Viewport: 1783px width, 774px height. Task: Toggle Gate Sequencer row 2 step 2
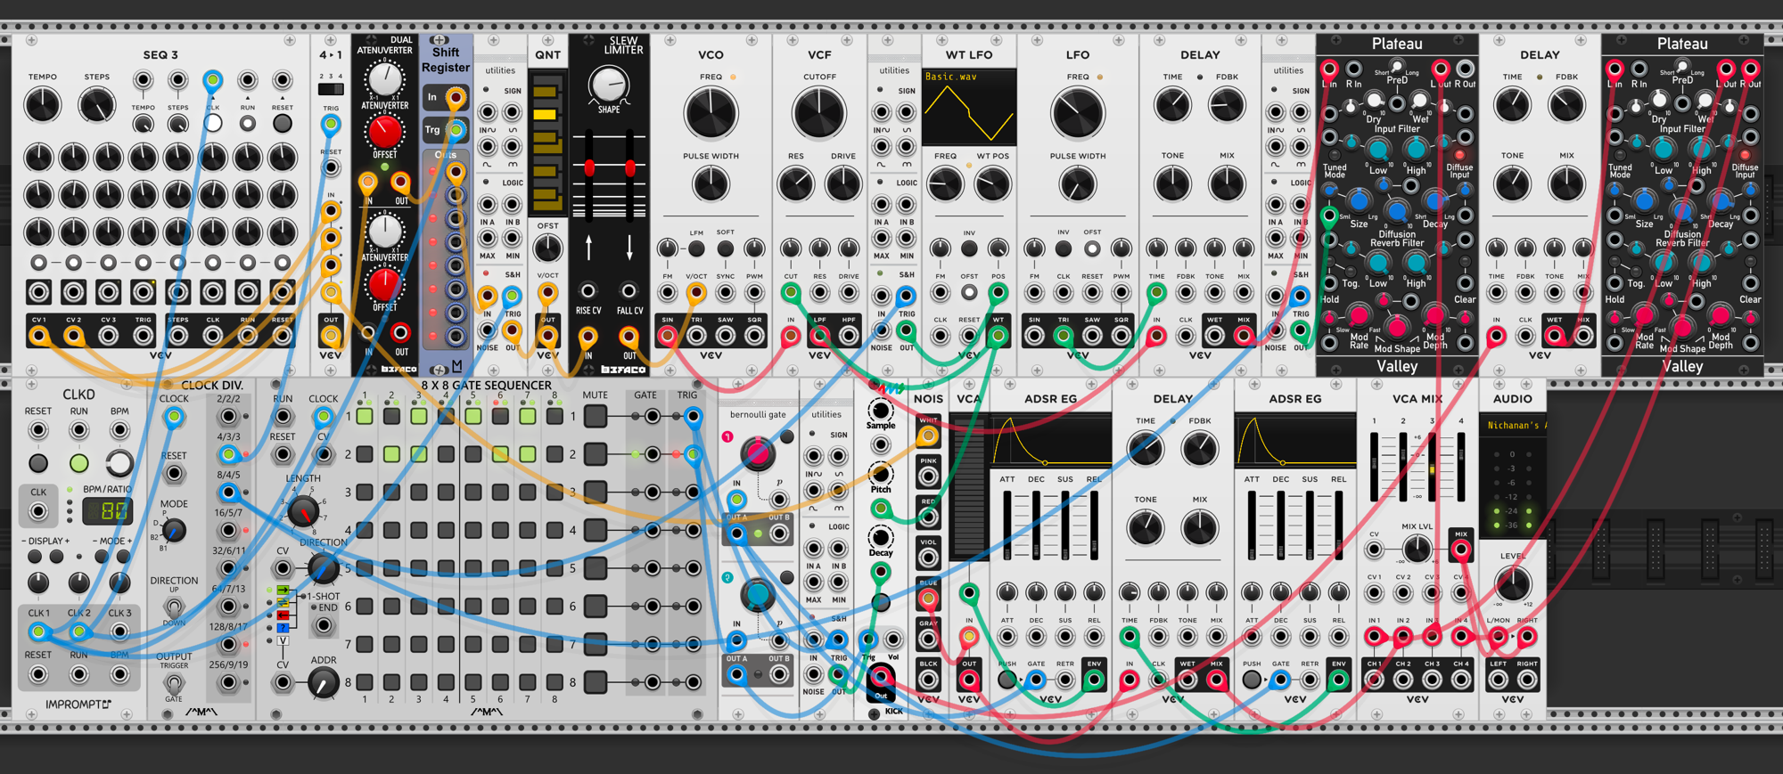coord(391,454)
